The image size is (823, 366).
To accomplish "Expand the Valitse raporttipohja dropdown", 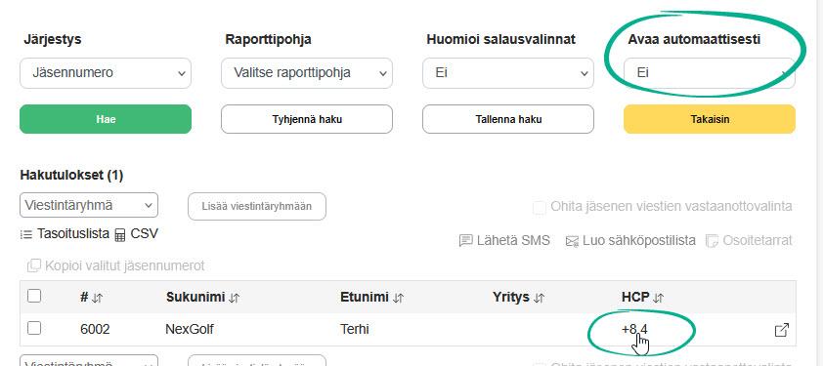I will 307,73.
